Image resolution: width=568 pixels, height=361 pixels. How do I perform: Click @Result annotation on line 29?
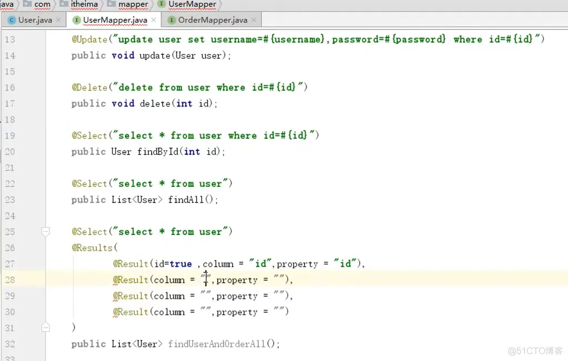[x=130, y=296]
